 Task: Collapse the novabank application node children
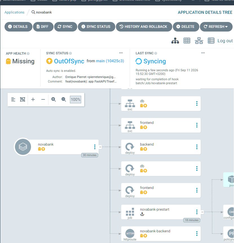[x=100, y=147]
